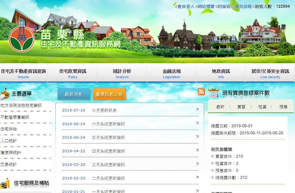Select the 租賃 rental tab
Image resolution: width=295 pixels, height=193 pixels.
tap(262, 107)
